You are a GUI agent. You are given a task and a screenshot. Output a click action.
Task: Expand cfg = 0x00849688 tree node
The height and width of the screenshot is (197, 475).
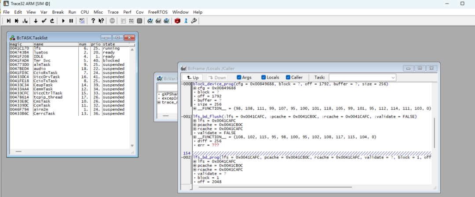(x=194, y=88)
